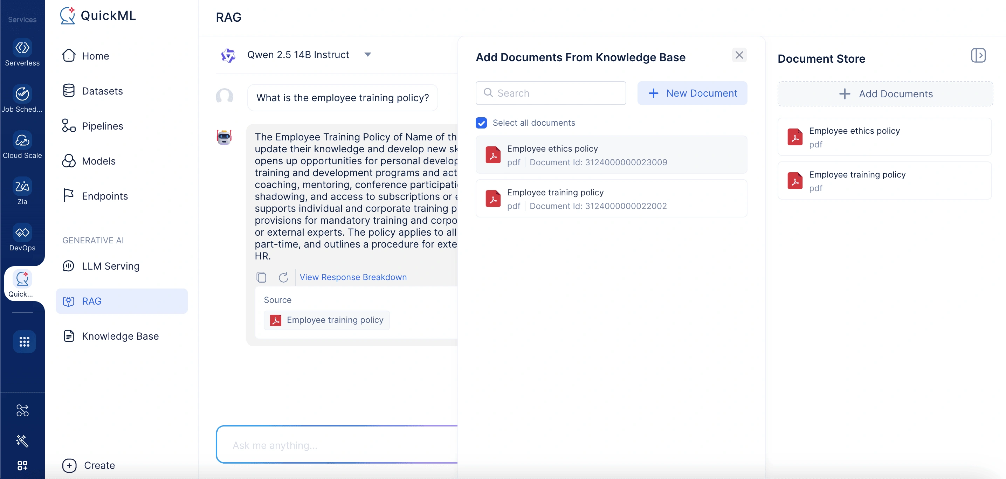
Task: Open View Response Breakdown link
Action: click(353, 277)
